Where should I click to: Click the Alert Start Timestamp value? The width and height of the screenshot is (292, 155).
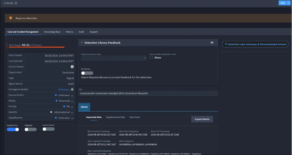click(x=133, y=134)
